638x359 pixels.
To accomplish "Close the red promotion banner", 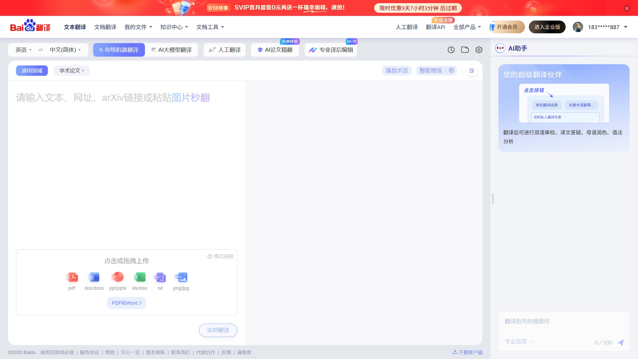I will click(x=627, y=8).
